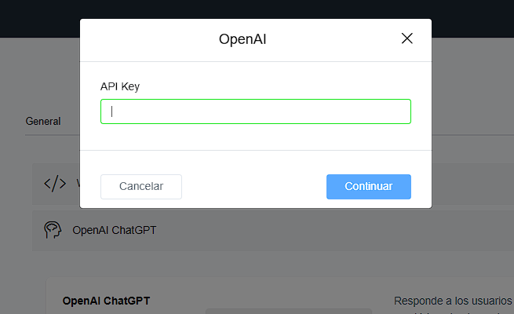Click the brain icon beside OpenAI ChatGPT

pyautogui.click(x=53, y=230)
